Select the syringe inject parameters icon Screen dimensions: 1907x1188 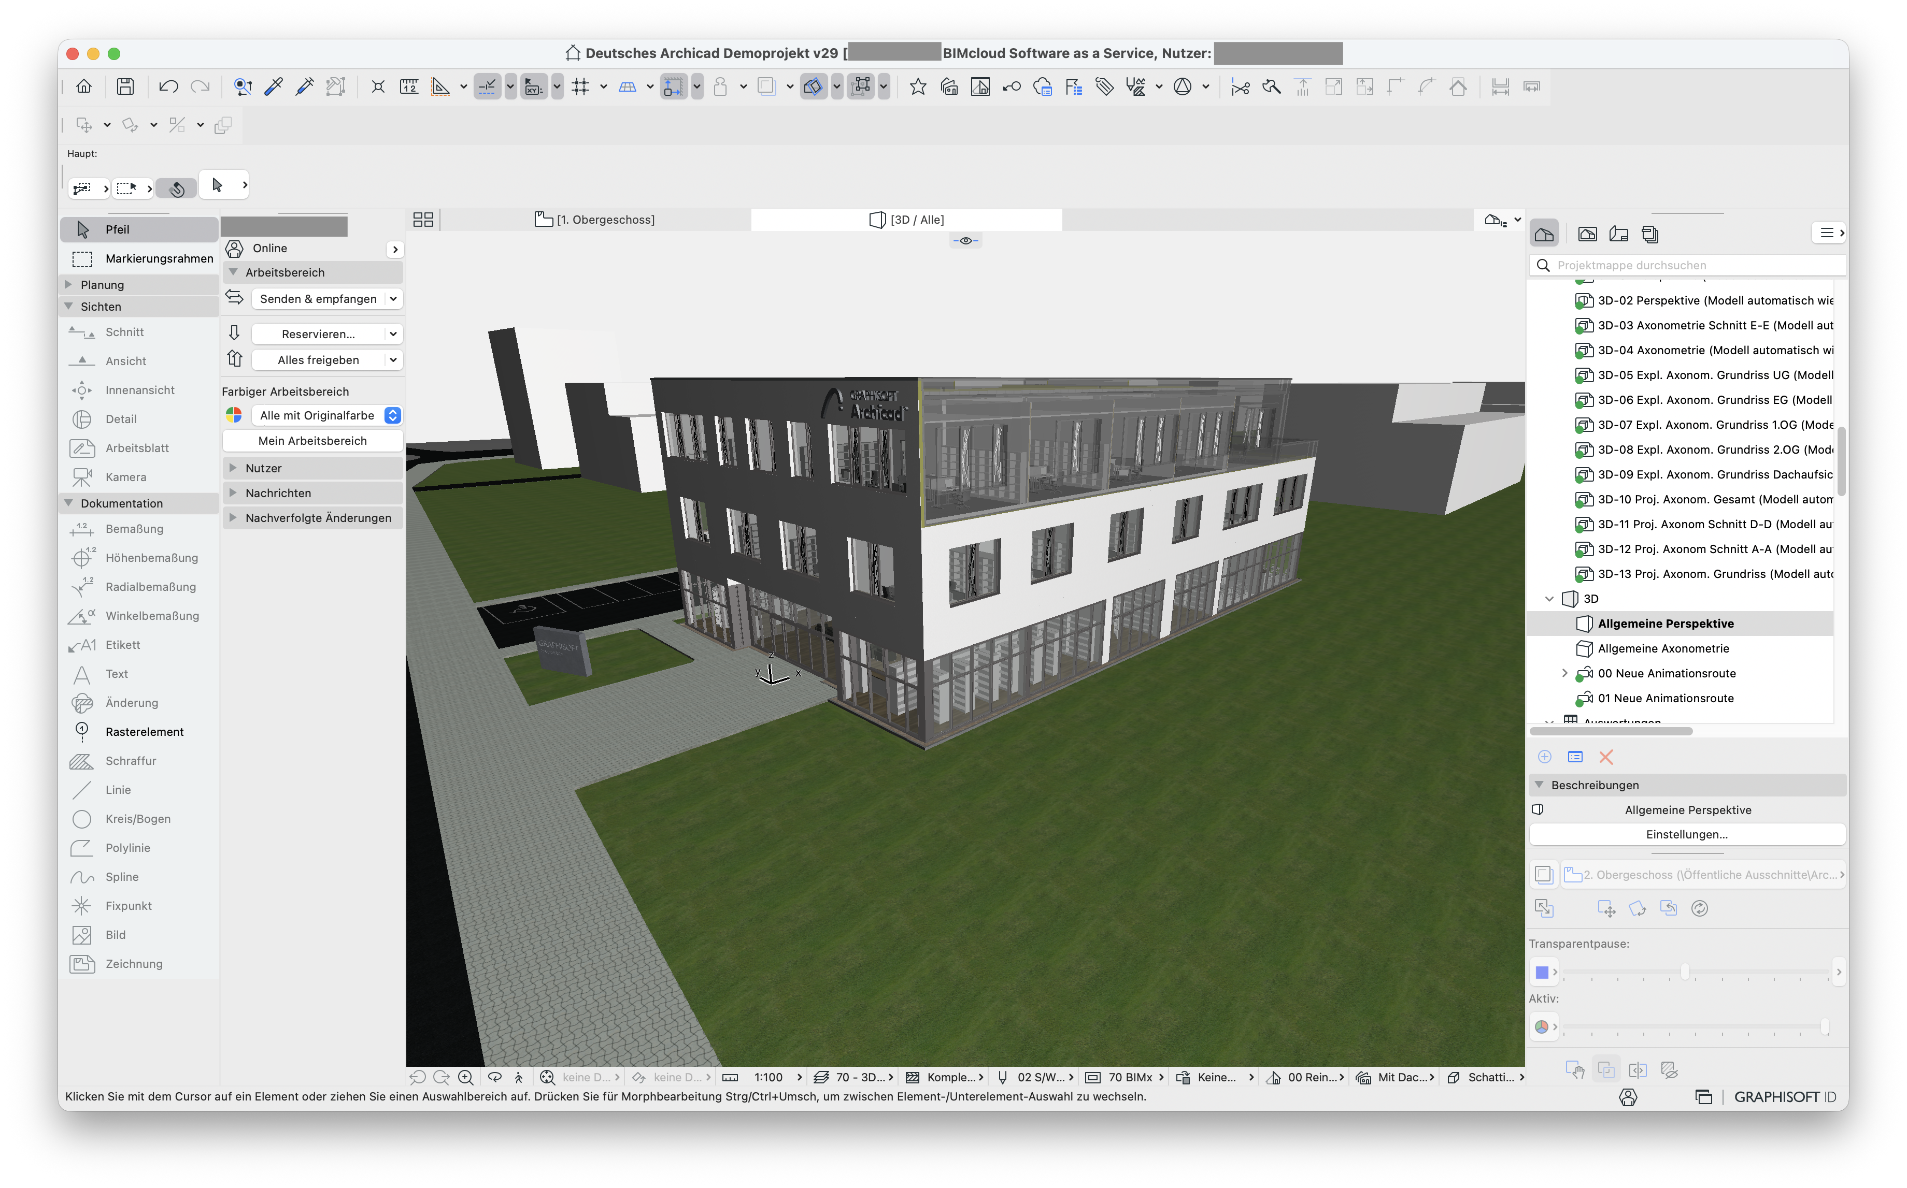coord(304,86)
